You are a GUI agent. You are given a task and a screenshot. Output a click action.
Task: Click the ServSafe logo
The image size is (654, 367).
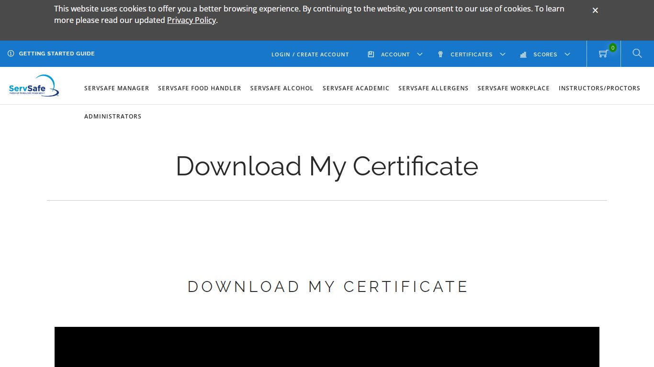tap(34, 86)
